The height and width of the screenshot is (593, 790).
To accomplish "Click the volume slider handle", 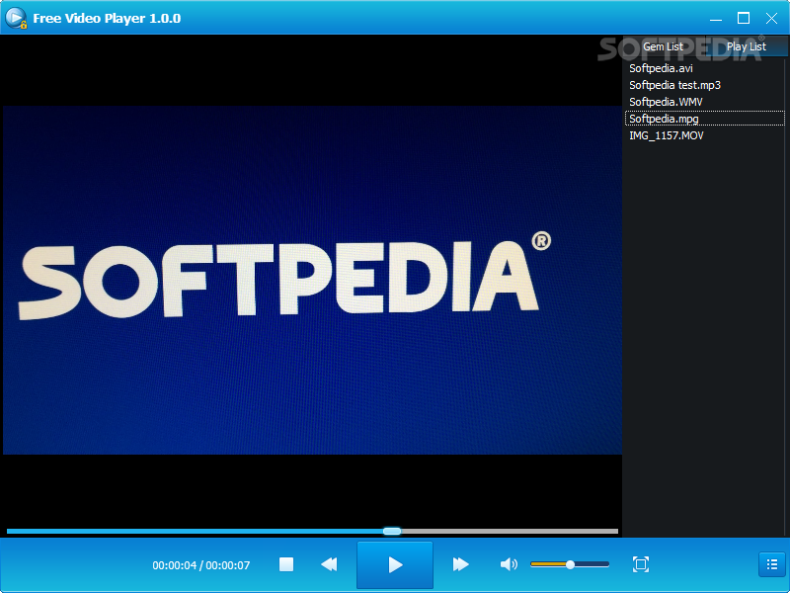I will point(570,564).
